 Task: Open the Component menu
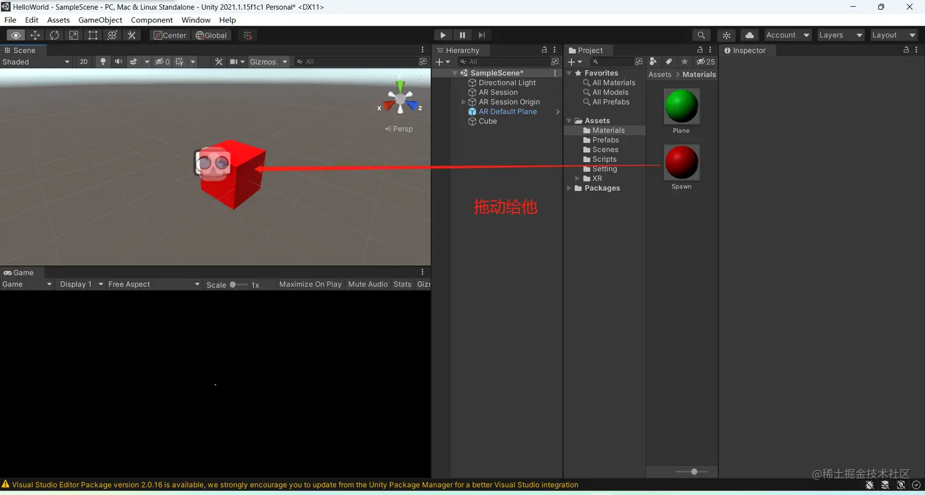click(x=152, y=20)
